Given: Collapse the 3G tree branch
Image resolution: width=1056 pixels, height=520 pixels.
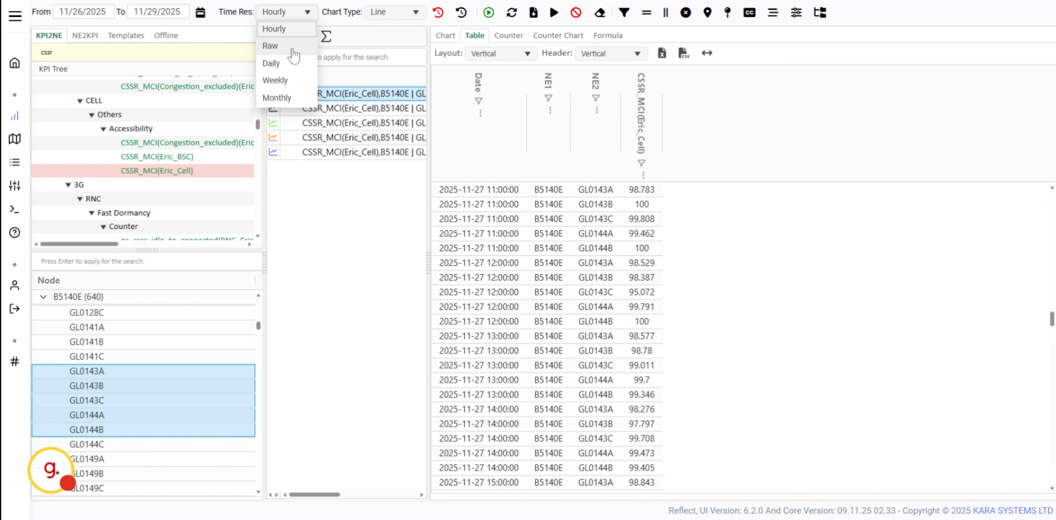Looking at the screenshot, I should coord(68,185).
